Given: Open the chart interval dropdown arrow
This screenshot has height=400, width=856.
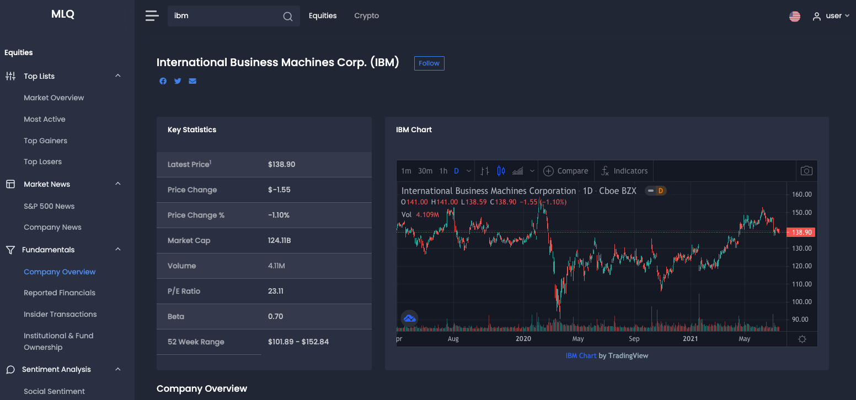Looking at the screenshot, I should pyautogui.click(x=469, y=171).
